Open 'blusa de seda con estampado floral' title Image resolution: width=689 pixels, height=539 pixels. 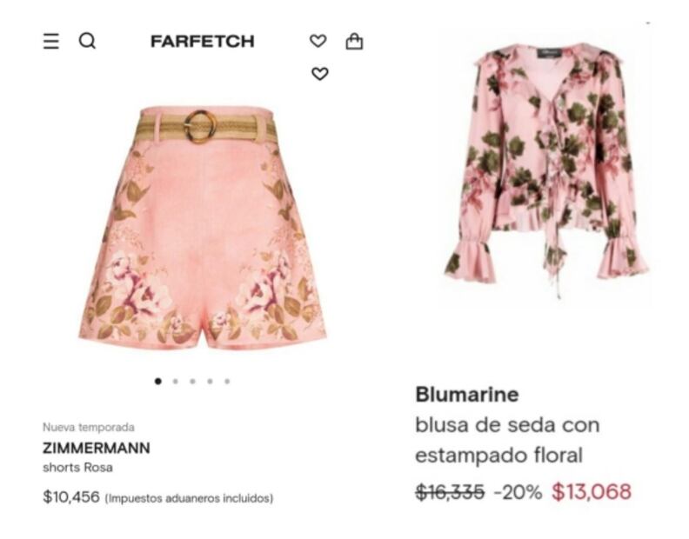pos(507,440)
